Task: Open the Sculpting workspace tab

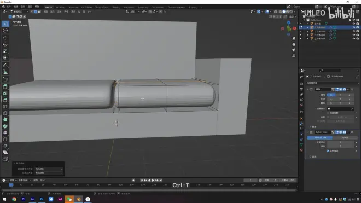Action: pyautogui.click(x=73, y=7)
